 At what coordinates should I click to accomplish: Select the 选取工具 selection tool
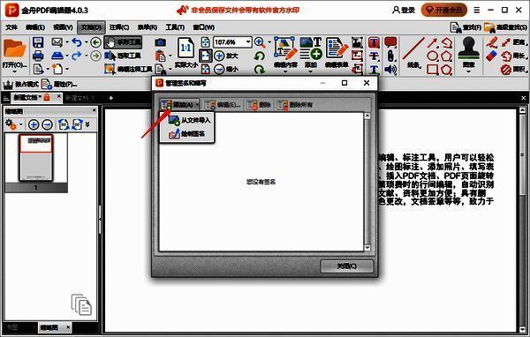coord(123,56)
